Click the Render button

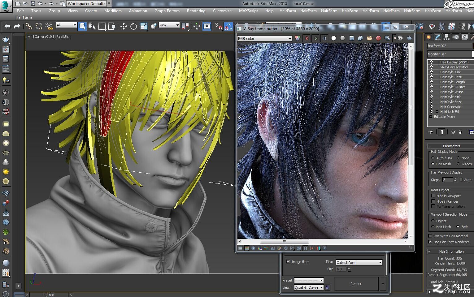[x=356, y=284]
